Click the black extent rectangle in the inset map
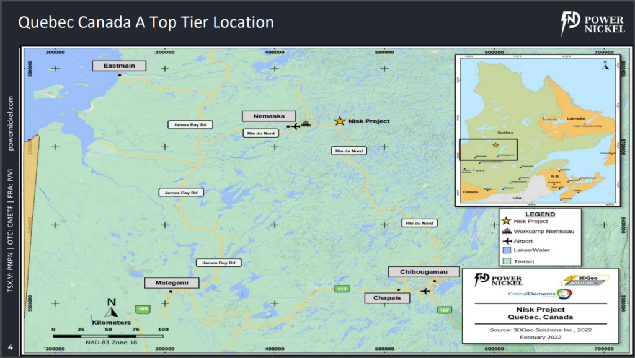 pyautogui.click(x=488, y=150)
